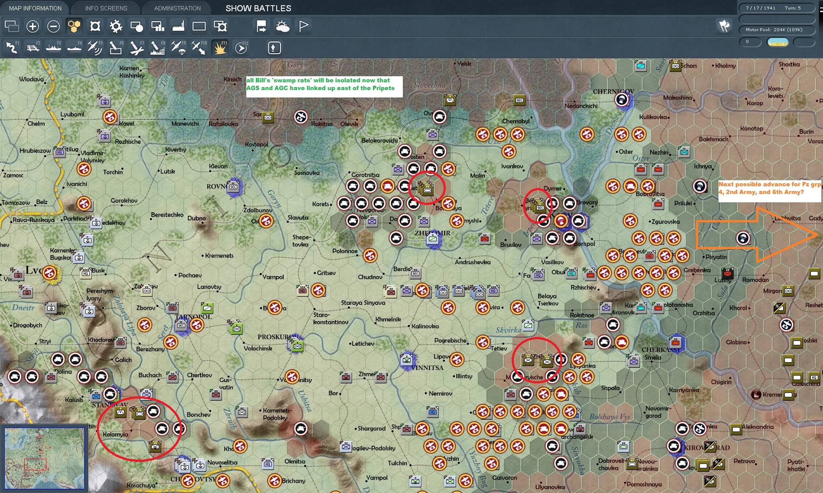The image size is (823, 493).
Task: Select F10 air transfer mode
Action: (199, 47)
